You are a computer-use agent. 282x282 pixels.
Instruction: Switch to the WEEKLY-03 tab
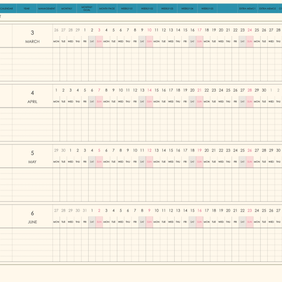pyautogui.click(x=167, y=9)
